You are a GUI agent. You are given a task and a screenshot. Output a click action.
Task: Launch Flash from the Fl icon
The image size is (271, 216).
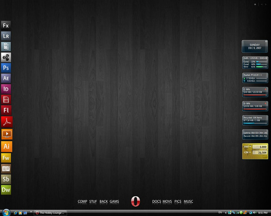tap(6, 110)
